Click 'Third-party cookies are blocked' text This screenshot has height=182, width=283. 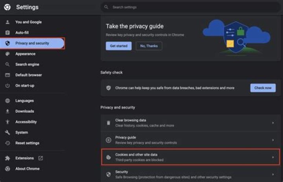click(x=139, y=160)
